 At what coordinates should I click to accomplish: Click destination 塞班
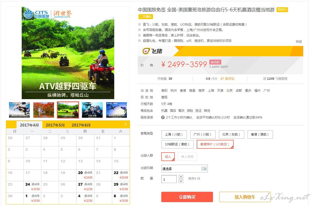(x=164, y=97)
